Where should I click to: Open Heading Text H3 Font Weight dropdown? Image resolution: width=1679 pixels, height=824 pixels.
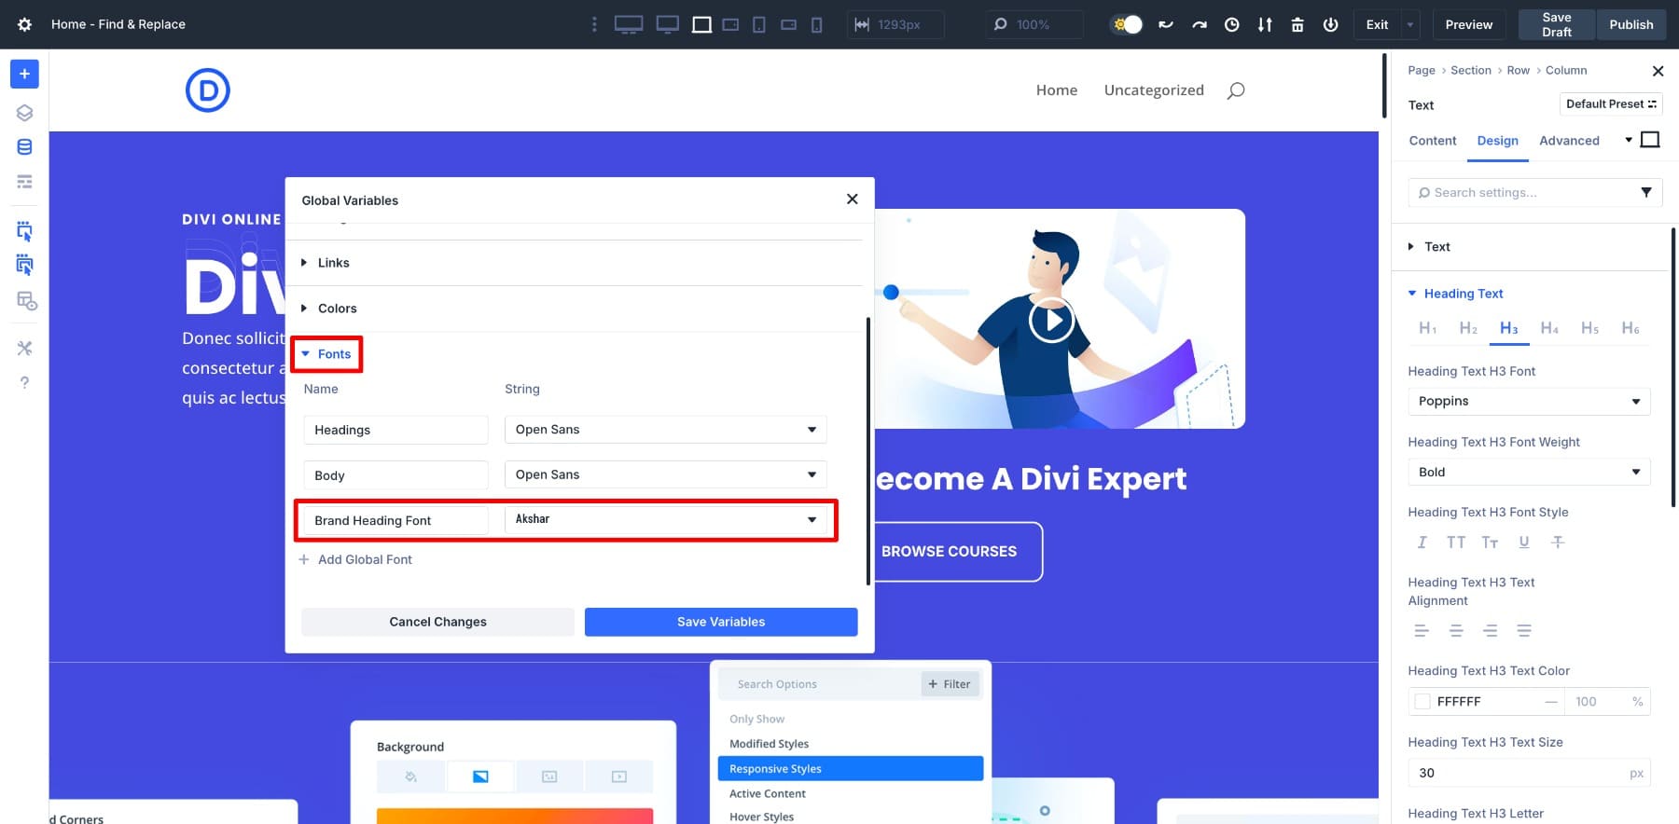(x=1528, y=473)
